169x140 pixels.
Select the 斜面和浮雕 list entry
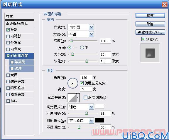[19, 56]
